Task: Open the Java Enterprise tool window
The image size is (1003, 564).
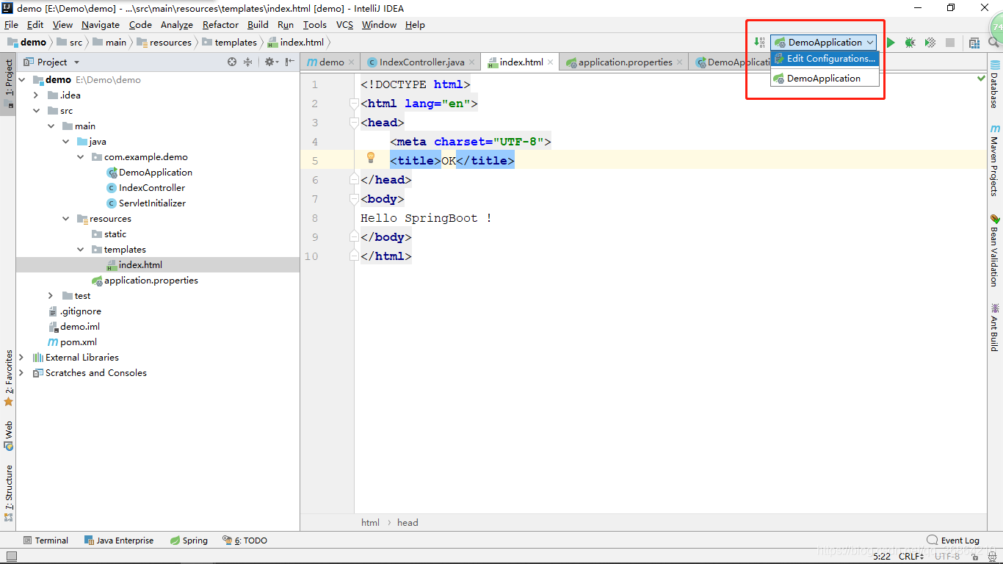Action: pos(119,540)
